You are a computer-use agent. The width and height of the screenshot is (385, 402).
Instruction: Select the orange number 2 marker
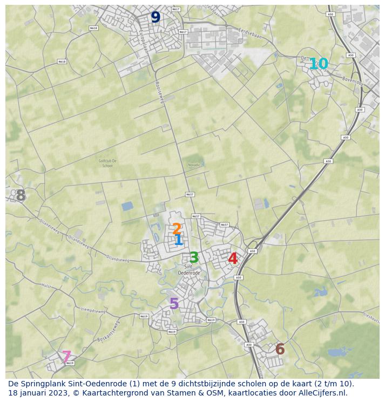tap(177, 229)
